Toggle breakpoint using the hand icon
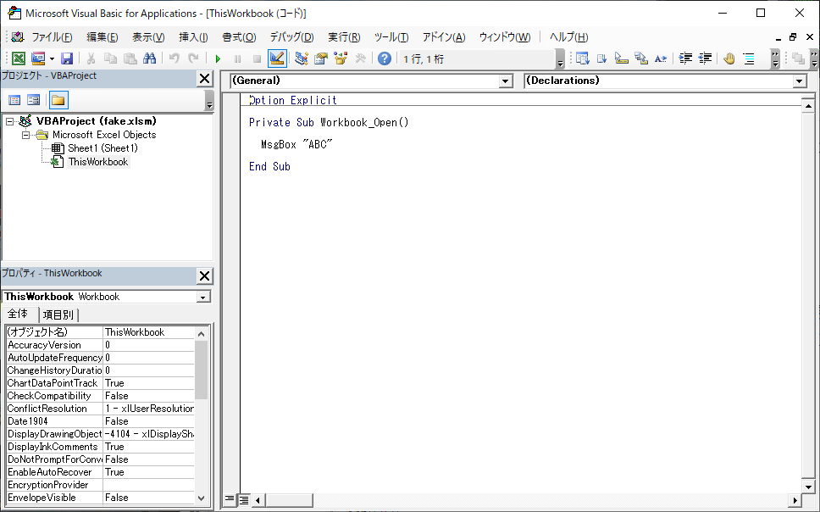 click(729, 58)
